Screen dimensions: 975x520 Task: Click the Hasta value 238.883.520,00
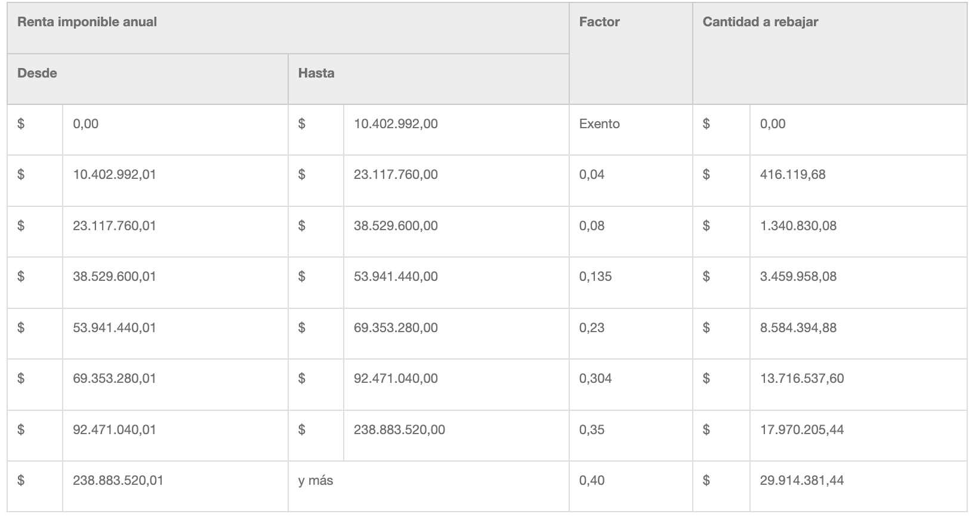399,430
